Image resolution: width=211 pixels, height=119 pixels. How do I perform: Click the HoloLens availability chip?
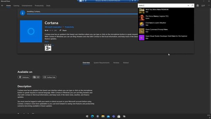click(24, 77)
